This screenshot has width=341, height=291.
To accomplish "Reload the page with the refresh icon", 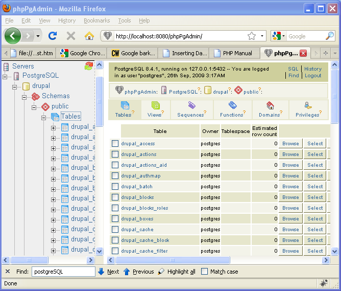I will (x=53, y=36).
